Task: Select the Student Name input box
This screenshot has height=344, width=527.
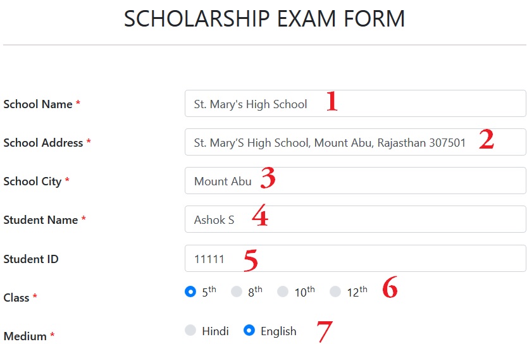Action: coord(356,219)
